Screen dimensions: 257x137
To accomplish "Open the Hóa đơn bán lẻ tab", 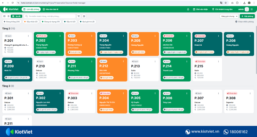I will point(50,9).
